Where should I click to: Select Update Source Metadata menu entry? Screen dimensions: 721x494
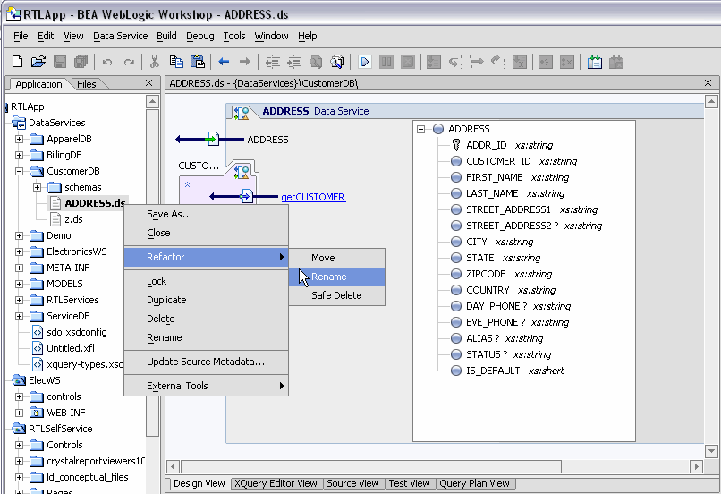coord(206,362)
